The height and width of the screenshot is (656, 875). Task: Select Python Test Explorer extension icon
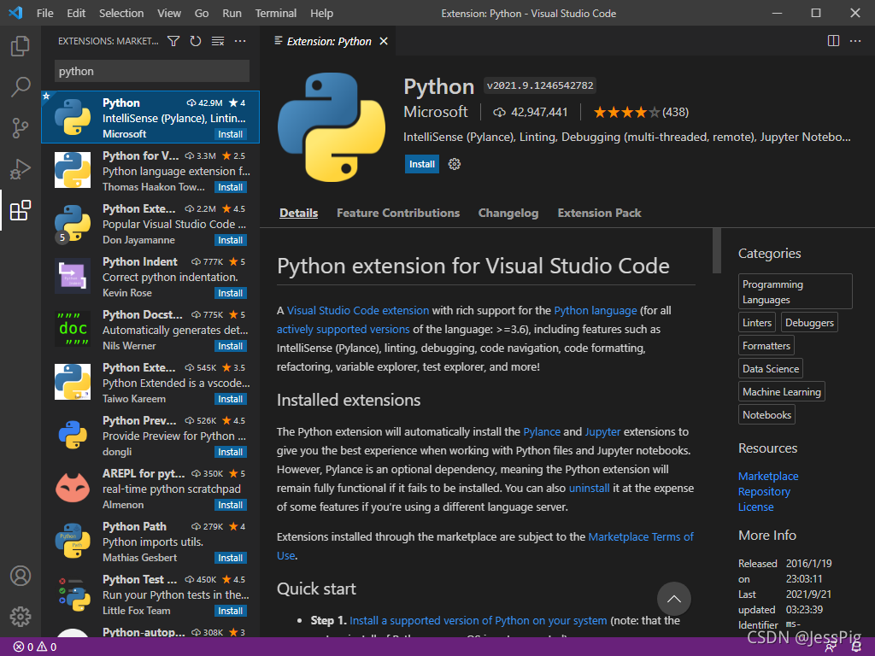click(x=73, y=594)
